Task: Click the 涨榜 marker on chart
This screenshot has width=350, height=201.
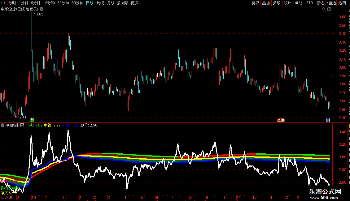Action: pos(281,120)
